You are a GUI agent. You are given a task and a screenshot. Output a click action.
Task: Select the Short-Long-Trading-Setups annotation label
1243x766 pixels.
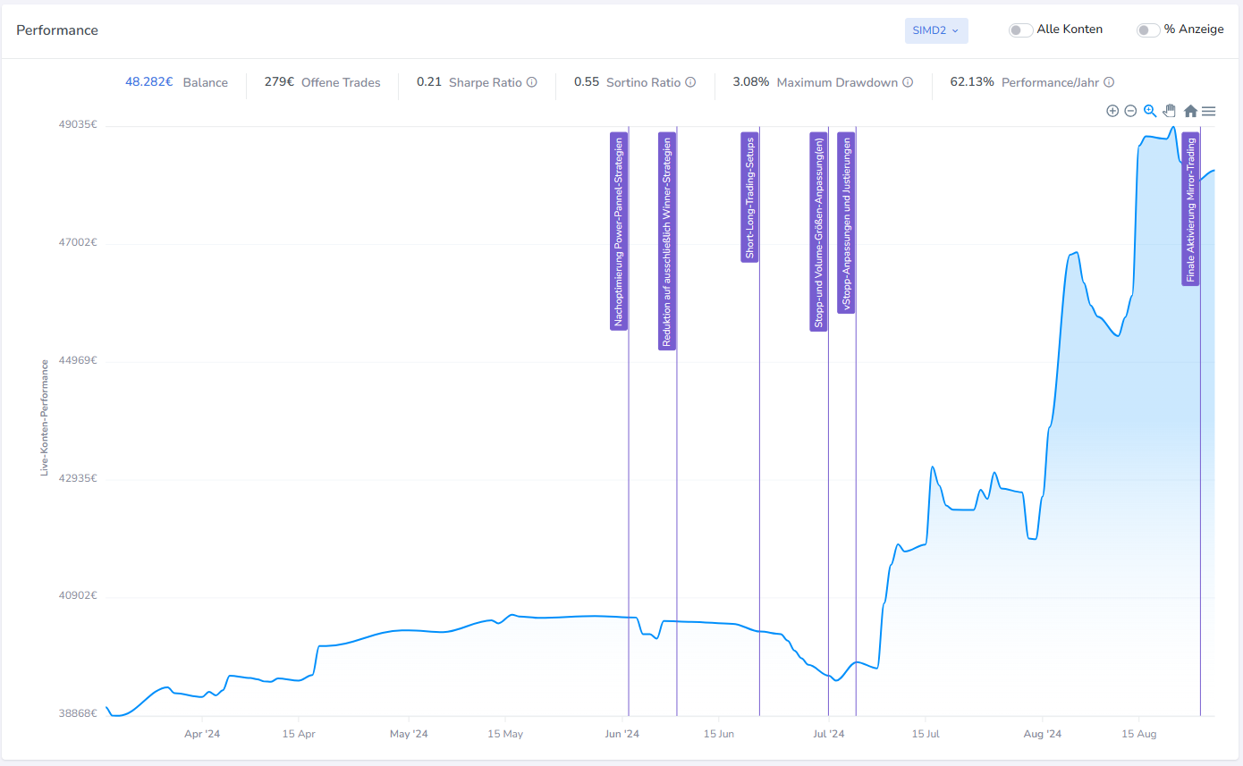tap(750, 198)
